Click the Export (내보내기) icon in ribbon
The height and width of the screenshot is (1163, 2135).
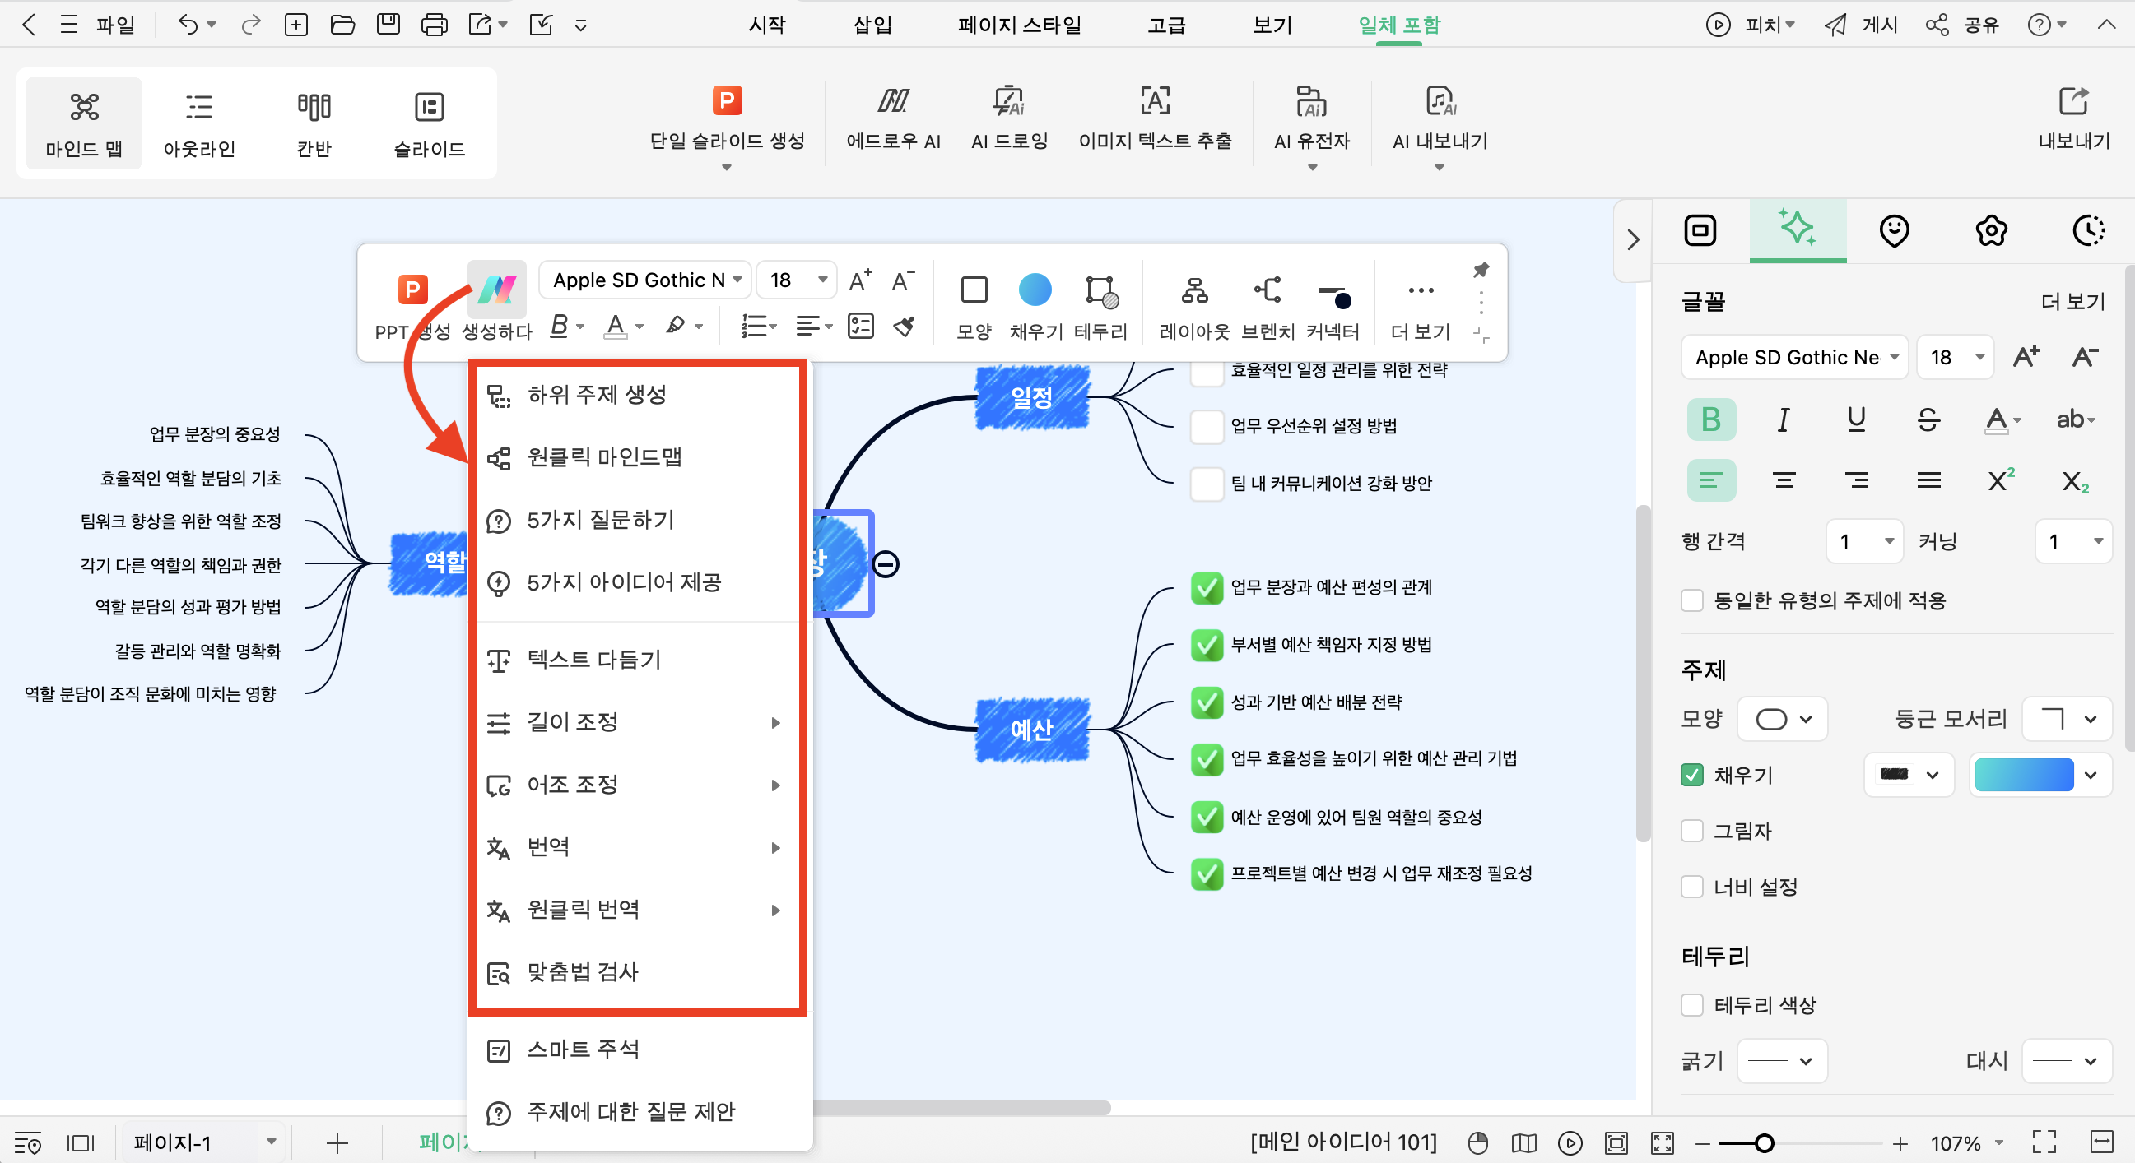point(2073,120)
